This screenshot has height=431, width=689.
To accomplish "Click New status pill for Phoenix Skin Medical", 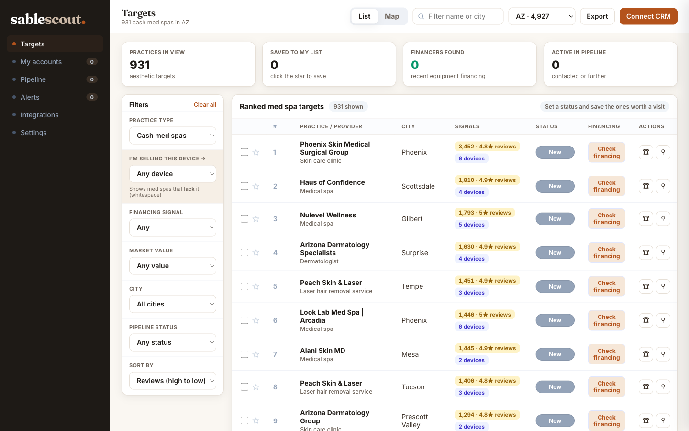I will pyautogui.click(x=555, y=152).
